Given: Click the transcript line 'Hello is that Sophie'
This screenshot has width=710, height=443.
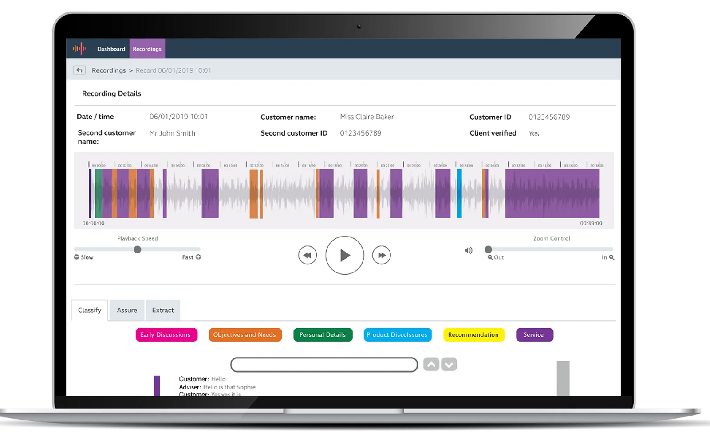Looking at the screenshot, I should pyautogui.click(x=229, y=387).
